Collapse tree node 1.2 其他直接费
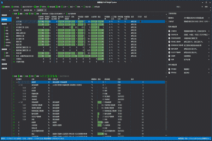This screenshot has width=212, height=141. pos(19,102)
